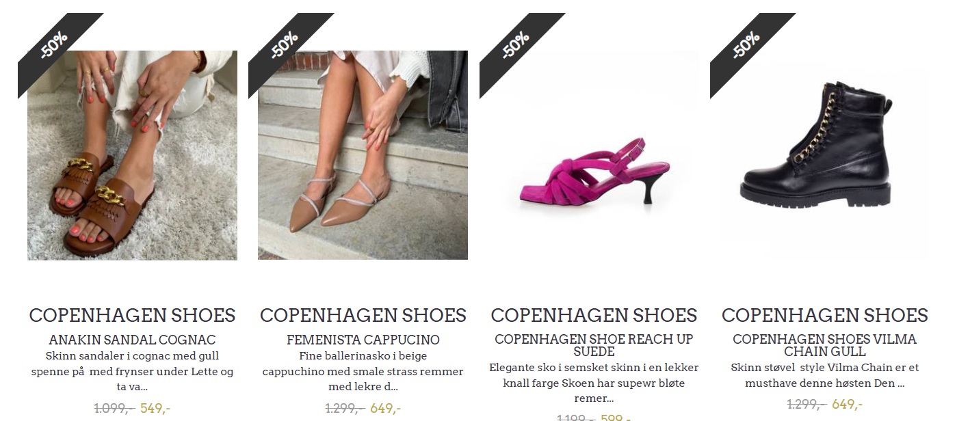Click the 649,- sale price for Femenista Cappucino
Image resolution: width=957 pixels, height=421 pixels.
tap(386, 409)
